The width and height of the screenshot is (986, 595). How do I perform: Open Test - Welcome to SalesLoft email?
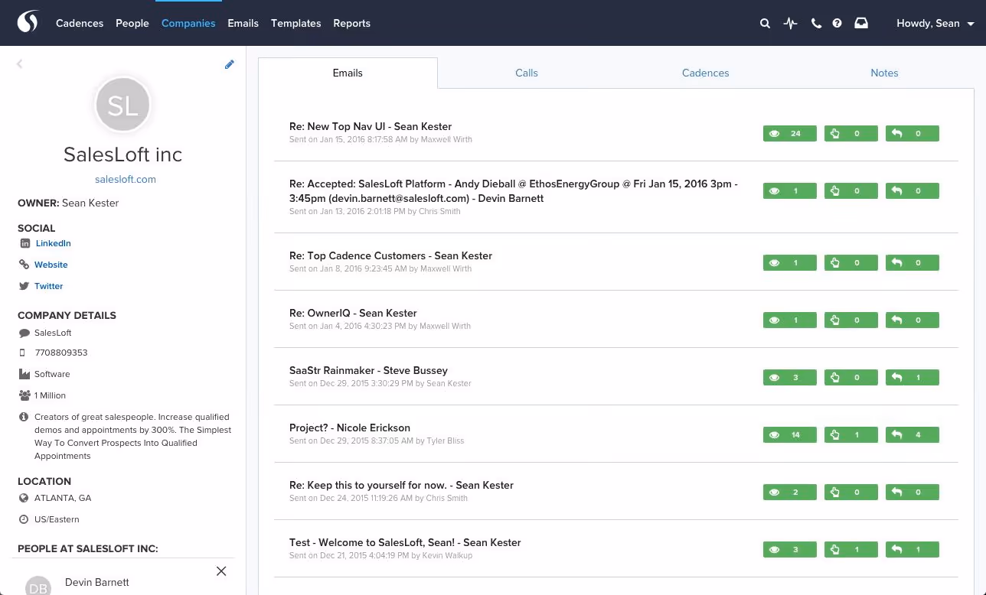click(405, 543)
